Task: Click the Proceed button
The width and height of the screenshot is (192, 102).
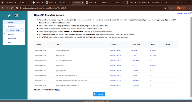Action: coord(99,94)
